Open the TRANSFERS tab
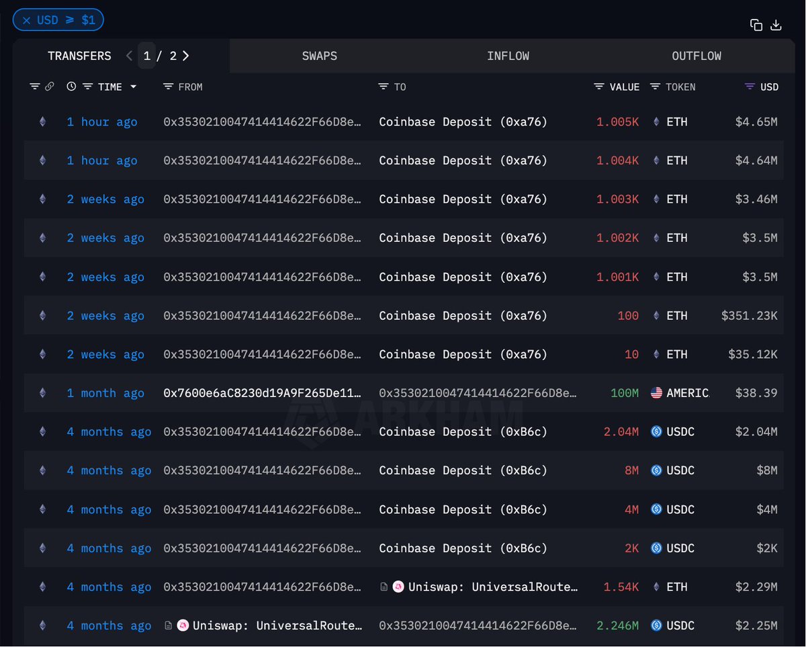The image size is (806, 647). 79,56
